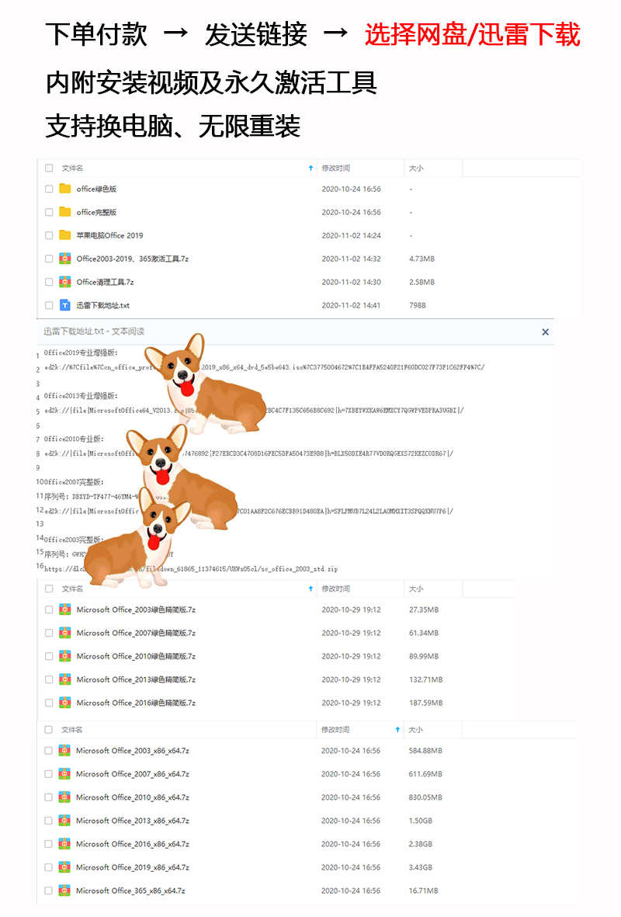621x917 pixels.
Task: Tick the checkbox for office完整版
Action: pos(49,212)
